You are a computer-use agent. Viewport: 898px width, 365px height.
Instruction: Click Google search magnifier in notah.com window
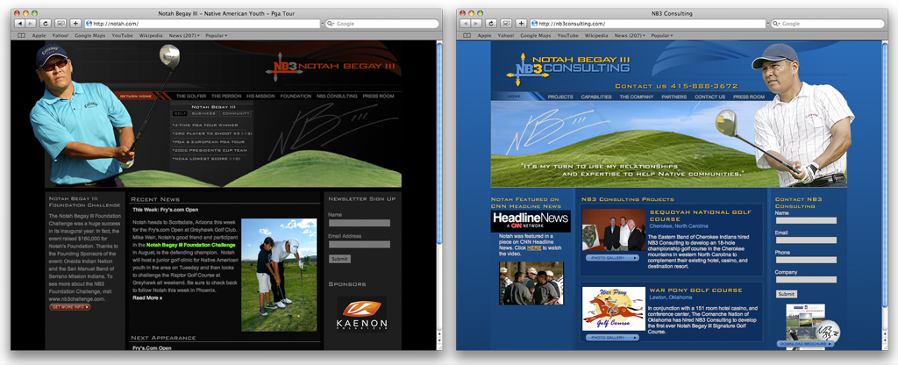click(x=331, y=24)
